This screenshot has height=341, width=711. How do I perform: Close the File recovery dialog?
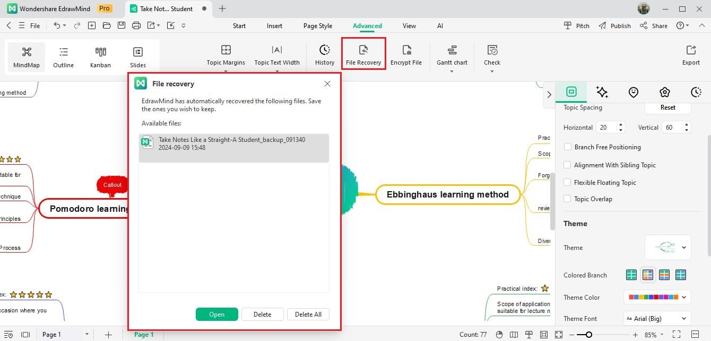[x=327, y=84]
